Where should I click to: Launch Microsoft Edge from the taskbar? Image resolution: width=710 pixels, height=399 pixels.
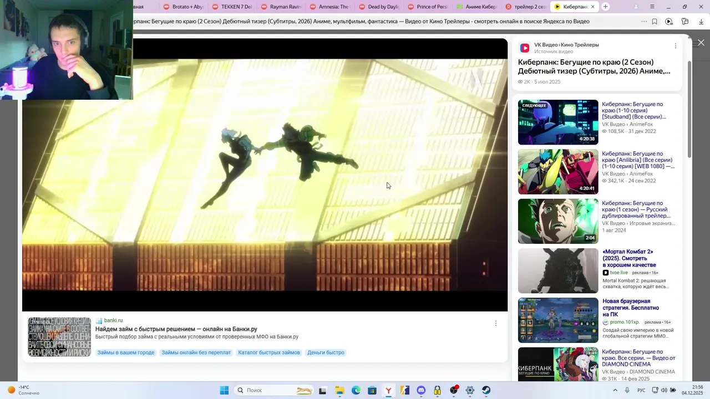356,390
